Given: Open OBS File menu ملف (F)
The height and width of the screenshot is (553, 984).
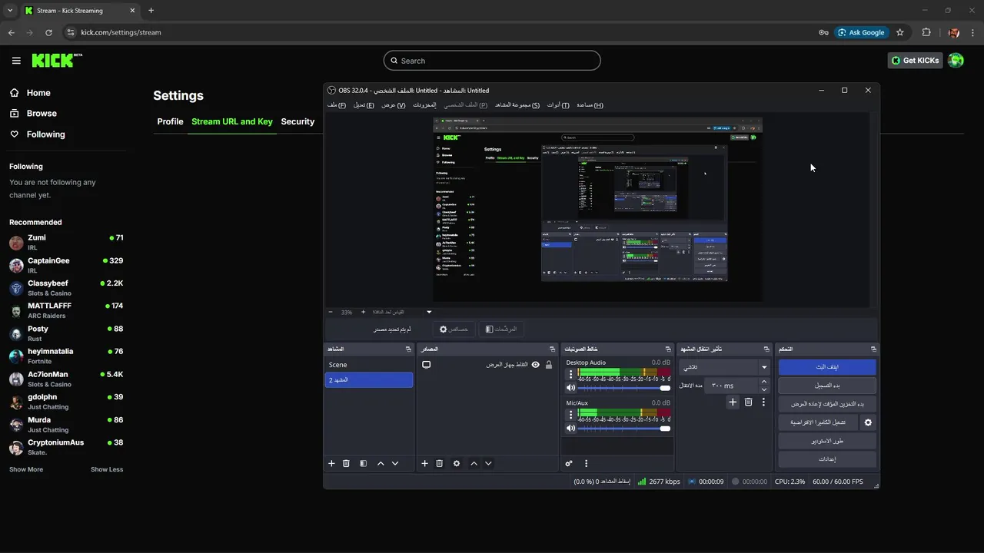Looking at the screenshot, I should 337,104.
